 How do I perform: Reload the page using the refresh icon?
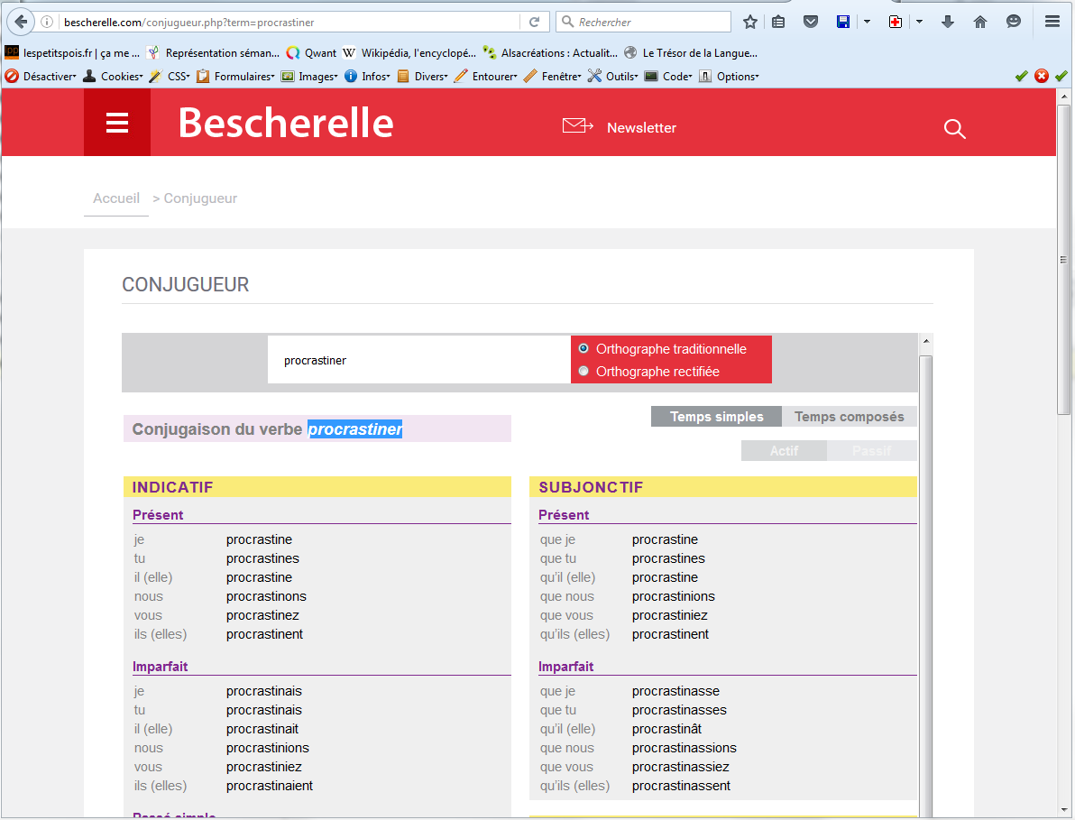[x=534, y=22]
